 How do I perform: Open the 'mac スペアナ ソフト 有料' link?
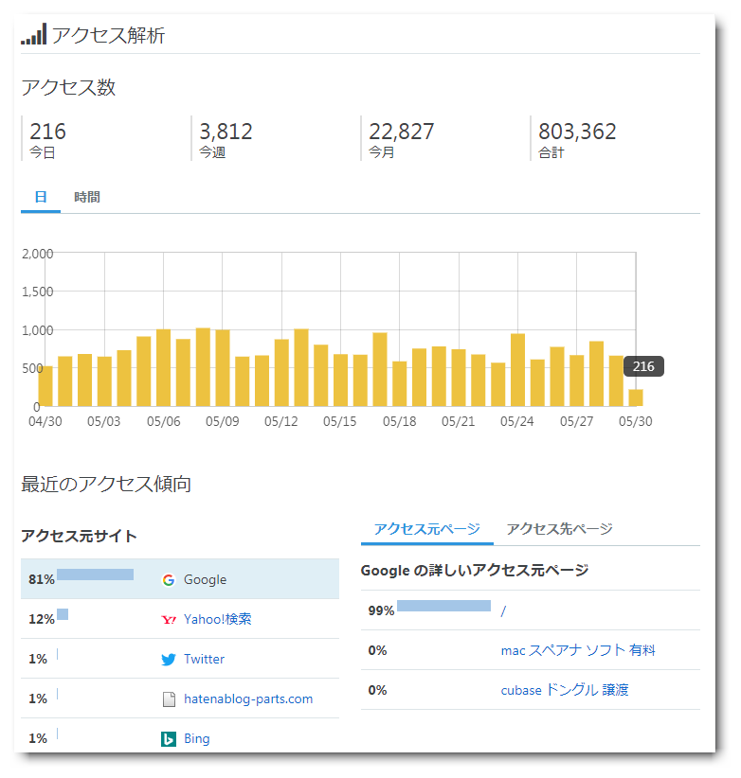click(578, 650)
